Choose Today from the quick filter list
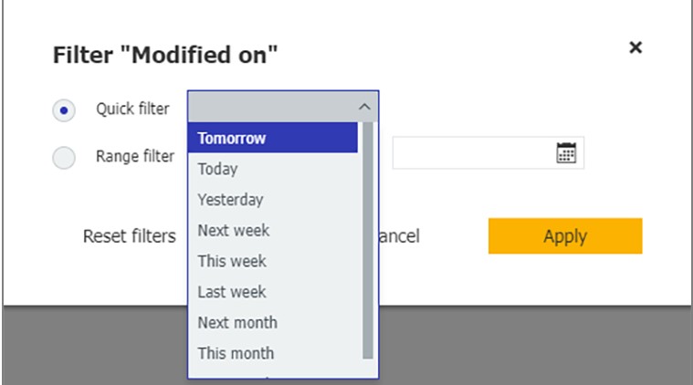The height and width of the screenshot is (385, 693). point(273,169)
